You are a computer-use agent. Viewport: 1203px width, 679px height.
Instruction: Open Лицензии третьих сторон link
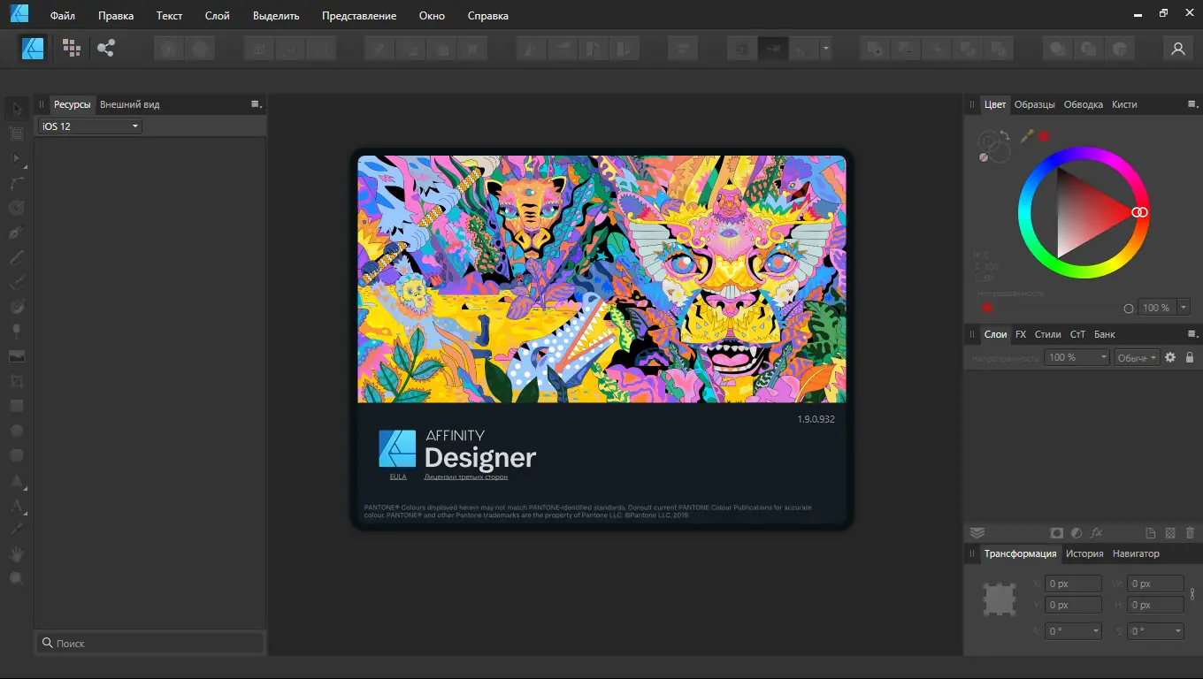pos(466,477)
